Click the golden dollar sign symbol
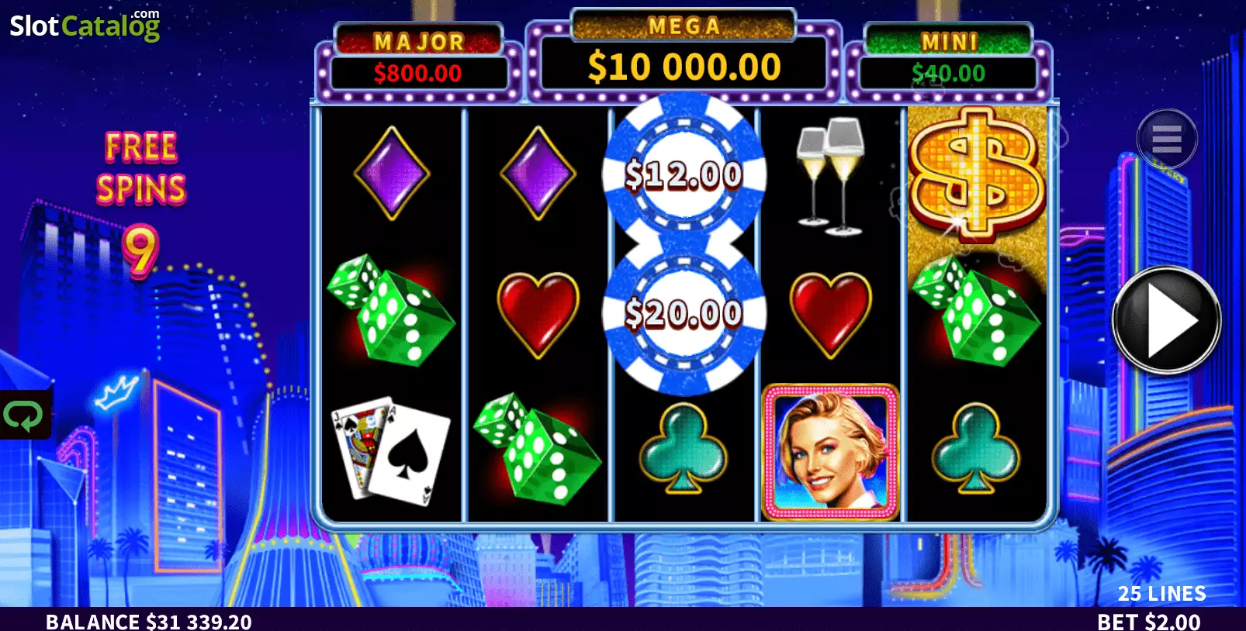The height and width of the screenshot is (631, 1246). pyautogui.click(x=977, y=173)
